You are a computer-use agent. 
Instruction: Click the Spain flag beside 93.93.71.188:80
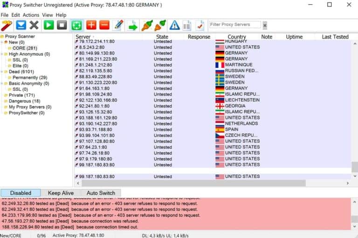[x=220, y=129]
